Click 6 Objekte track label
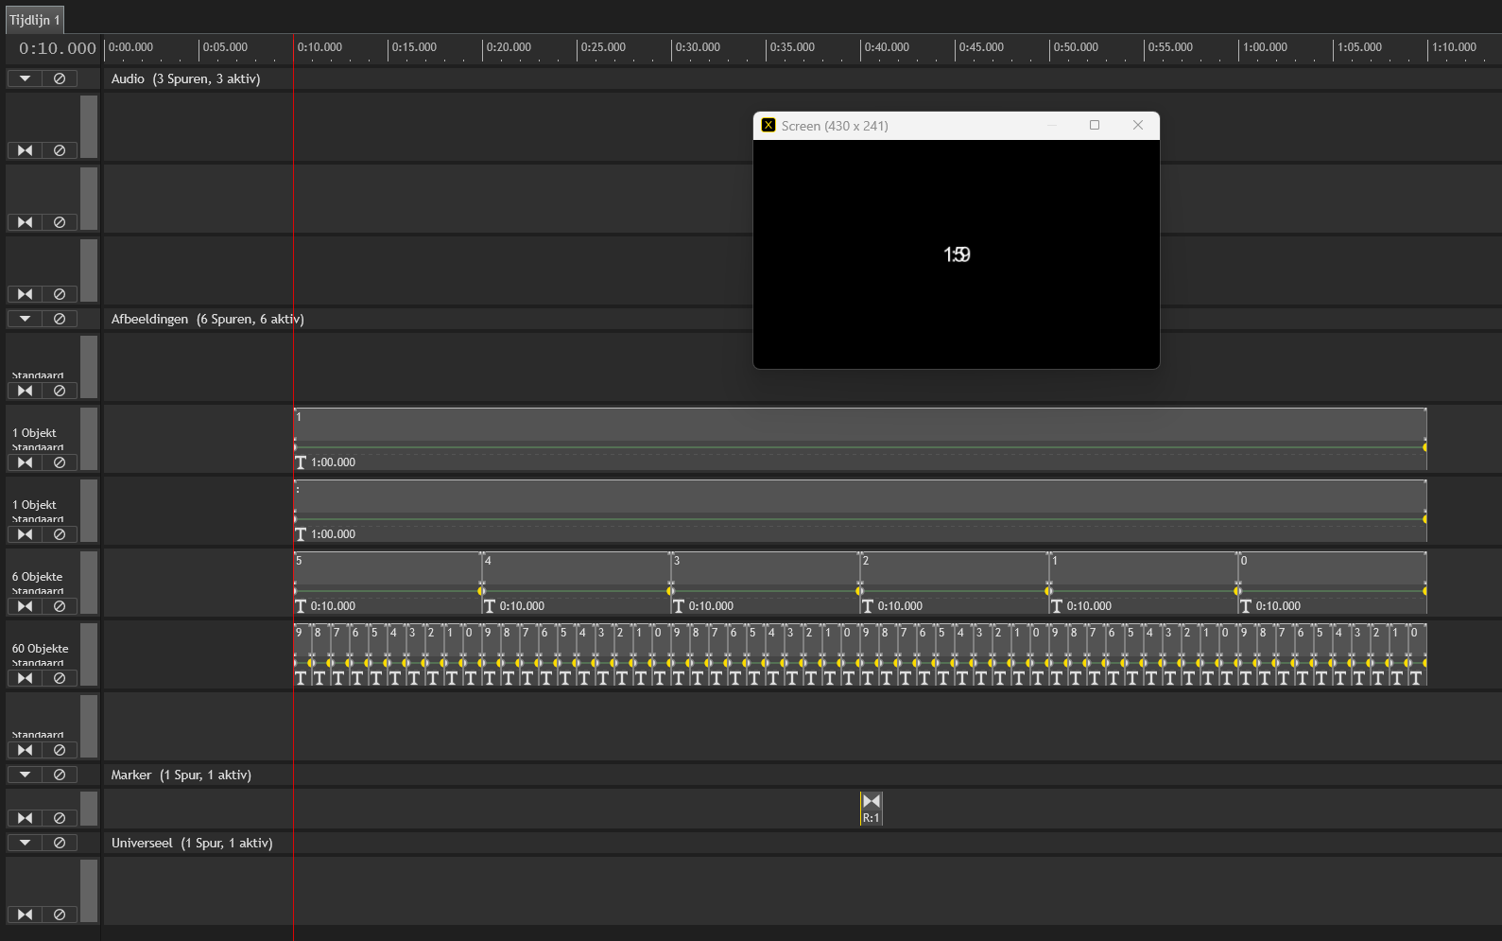1502x941 pixels. [x=38, y=577]
